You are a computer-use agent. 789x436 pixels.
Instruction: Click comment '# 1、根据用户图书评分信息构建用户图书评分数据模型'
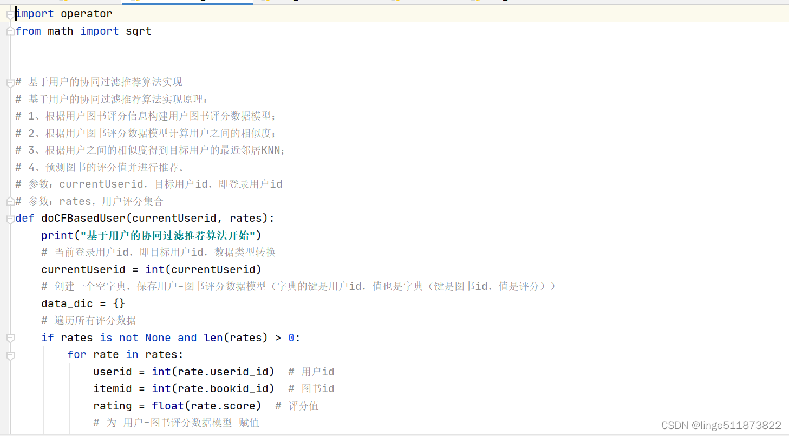coord(146,116)
